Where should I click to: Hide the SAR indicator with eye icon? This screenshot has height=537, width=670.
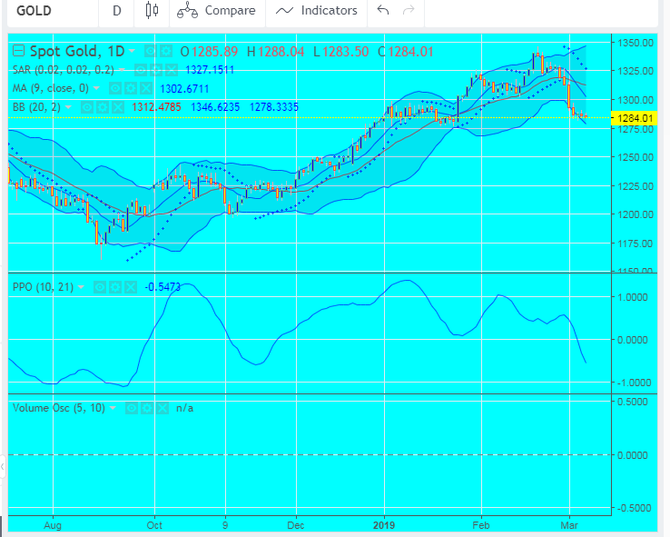coord(141,70)
